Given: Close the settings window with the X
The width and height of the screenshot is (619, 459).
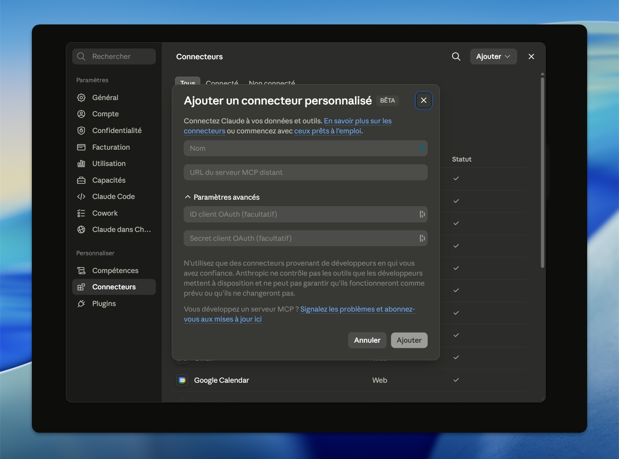Looking at the screenshot, I should [531, 56].
